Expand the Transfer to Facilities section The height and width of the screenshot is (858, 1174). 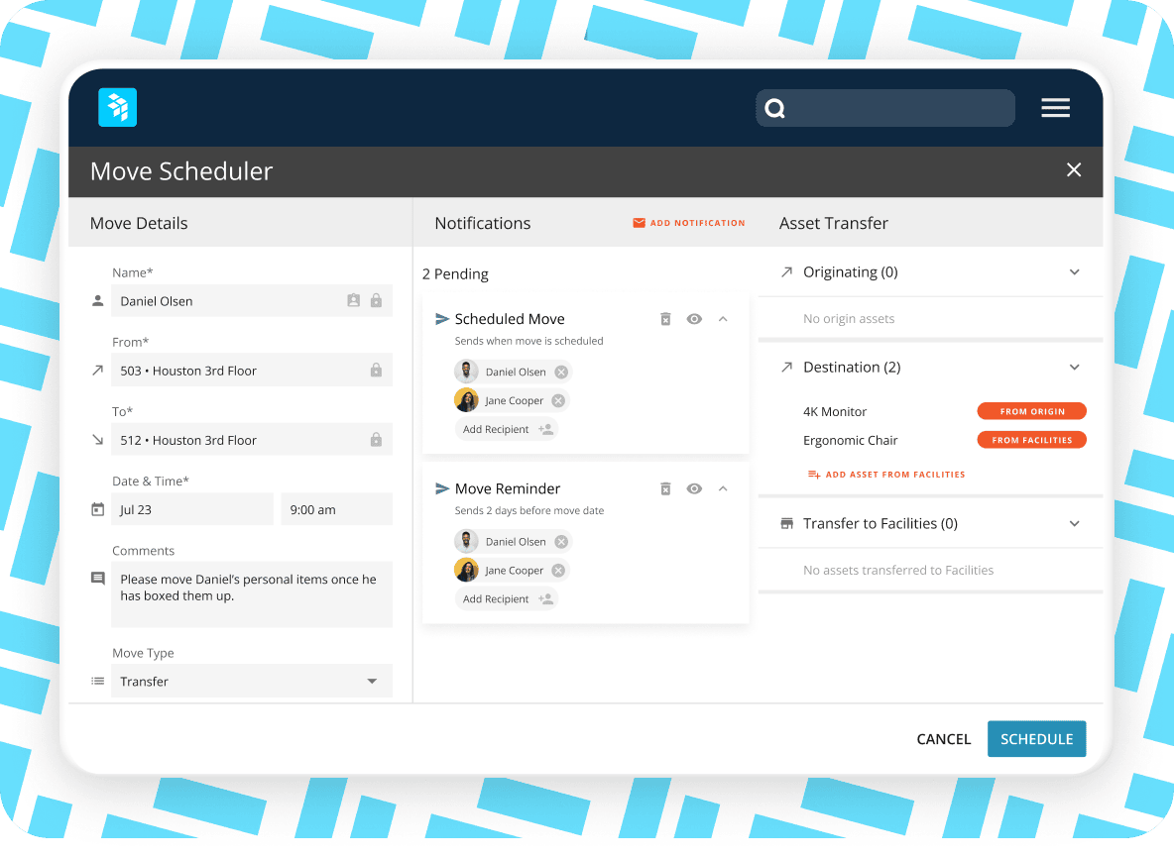[1075, 523]
